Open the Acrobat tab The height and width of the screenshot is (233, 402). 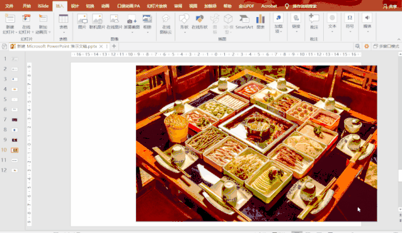[x=269, y=6]
